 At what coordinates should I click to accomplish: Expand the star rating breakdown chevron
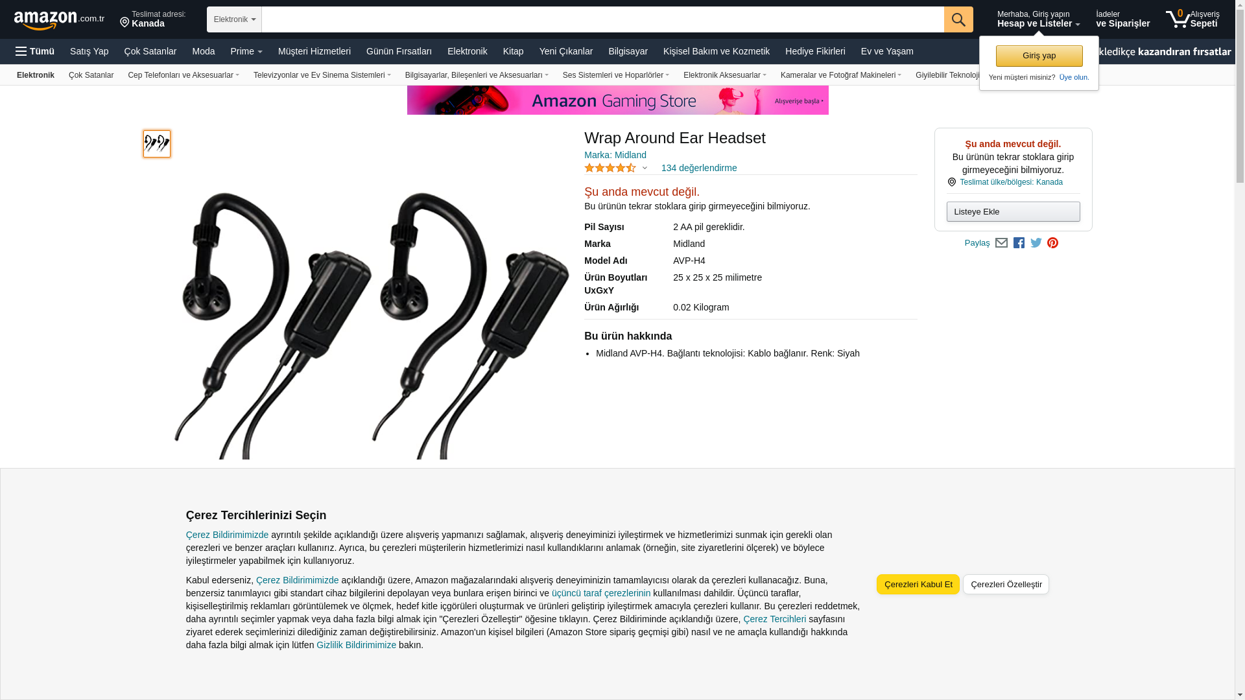[x=645, y=169]
